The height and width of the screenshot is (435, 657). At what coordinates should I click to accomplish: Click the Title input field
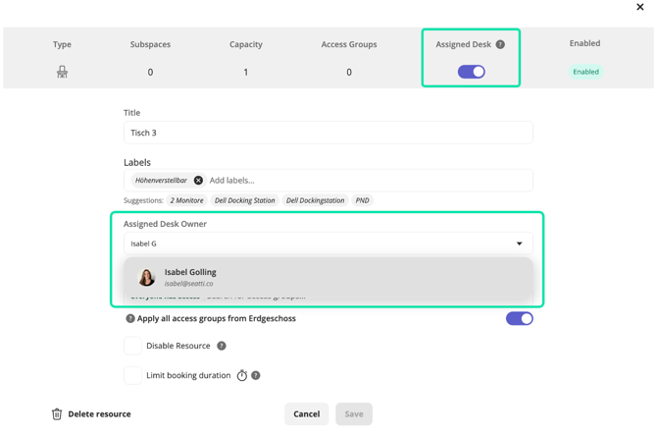point(328,133)
